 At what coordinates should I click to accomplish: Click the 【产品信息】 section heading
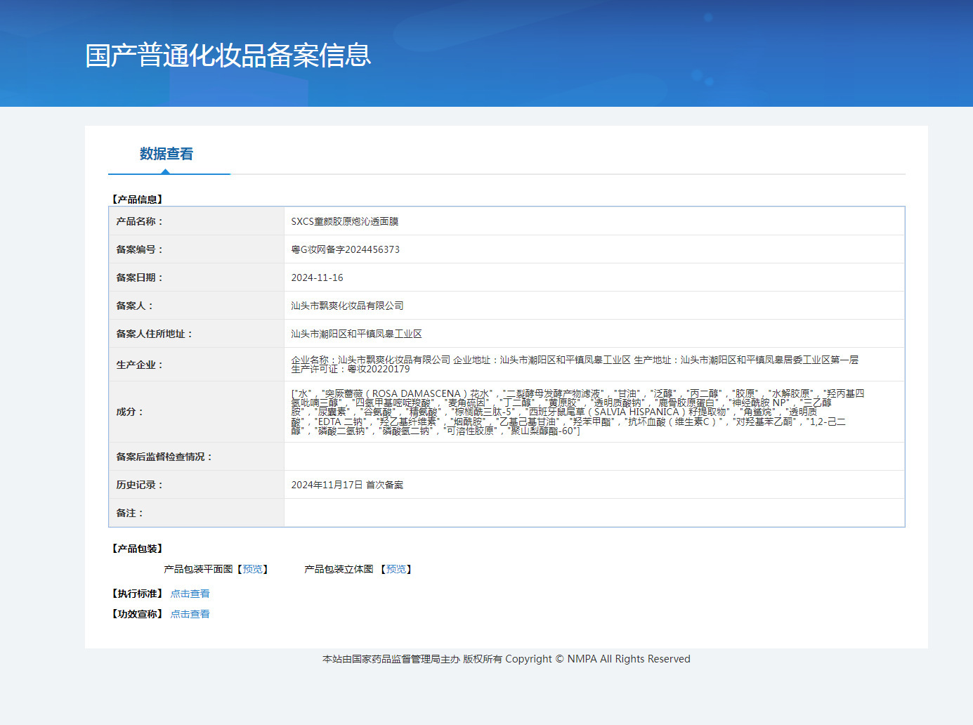(137, 200)
